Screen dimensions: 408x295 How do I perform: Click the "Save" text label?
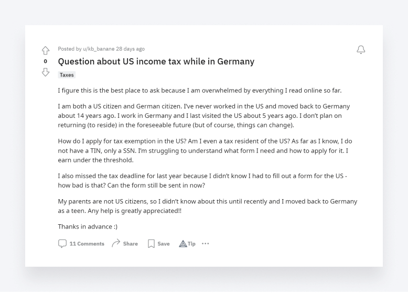164,244
